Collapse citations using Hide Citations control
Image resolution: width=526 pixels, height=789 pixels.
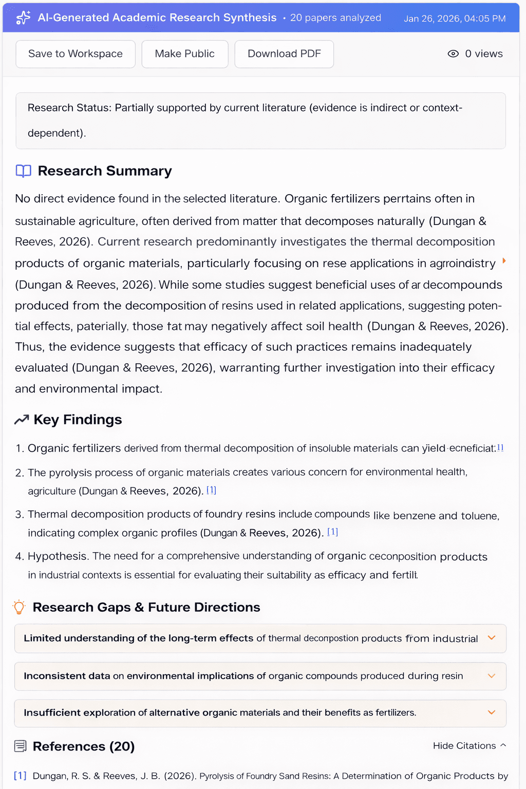click(x=468, y=746)
